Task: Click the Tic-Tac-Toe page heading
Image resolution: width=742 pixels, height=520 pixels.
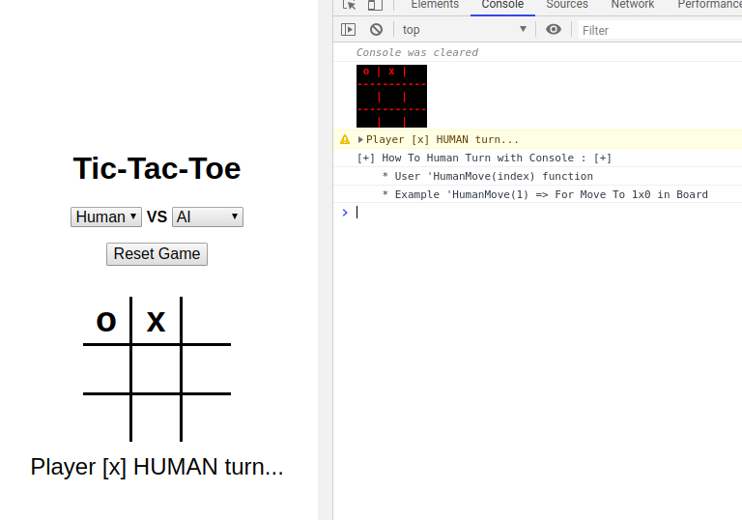Action: point(157,168)
